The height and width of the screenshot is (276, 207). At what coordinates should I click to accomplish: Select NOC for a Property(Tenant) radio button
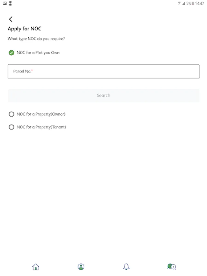(11, 127)
